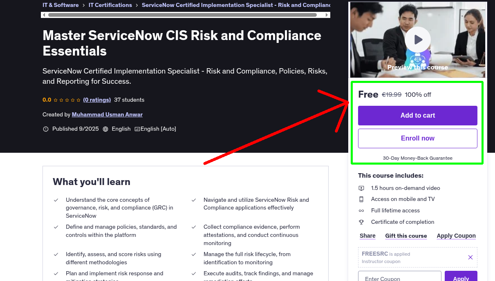495x281 pixels.
Task: Click the certificate of completion trophy icon
Action: [361, 222]
